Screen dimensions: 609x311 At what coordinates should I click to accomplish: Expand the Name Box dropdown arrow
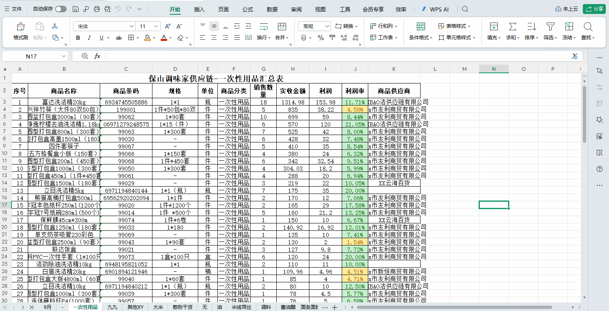(x=64, y=56)
